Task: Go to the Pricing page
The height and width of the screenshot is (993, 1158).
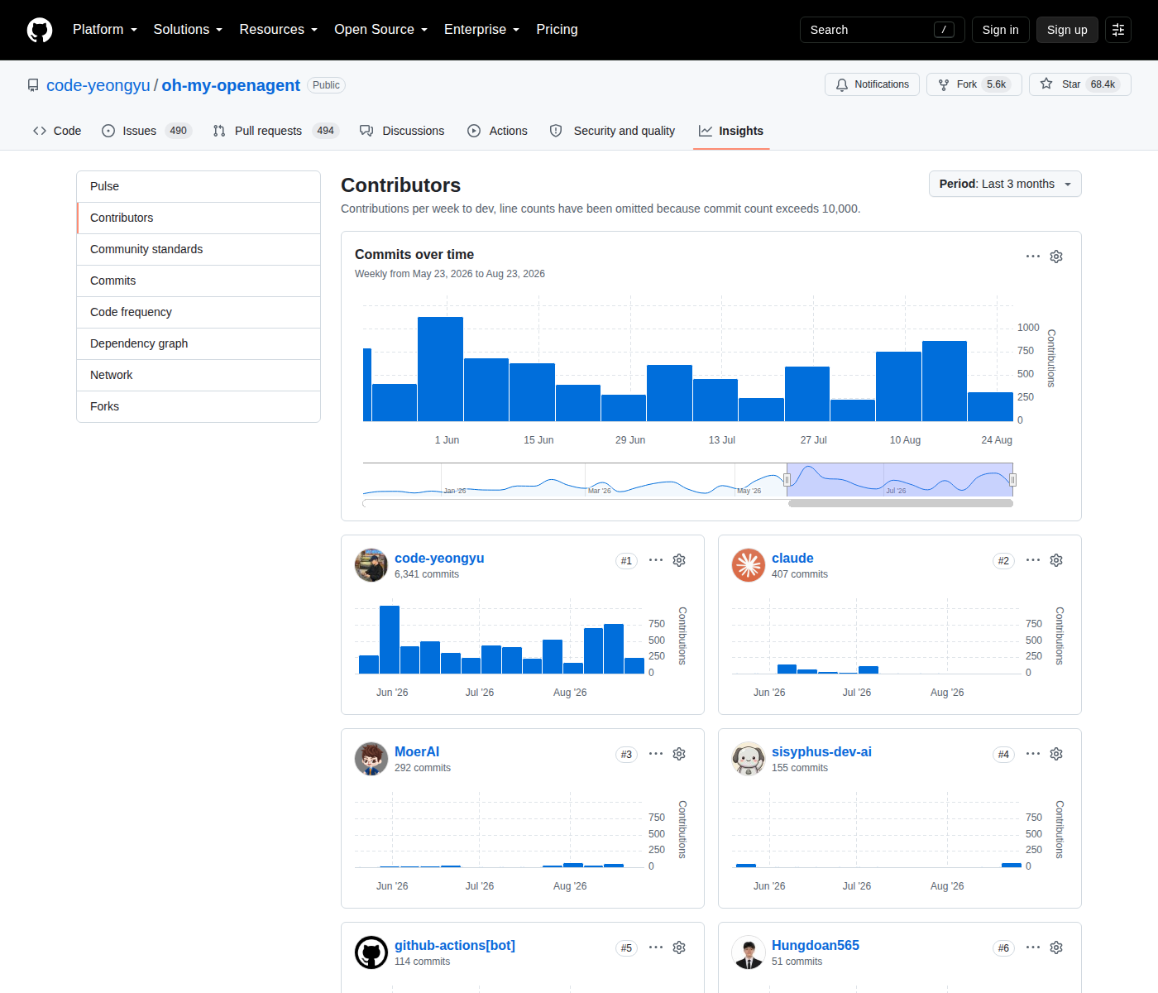Action: click(x=557, y=30)
